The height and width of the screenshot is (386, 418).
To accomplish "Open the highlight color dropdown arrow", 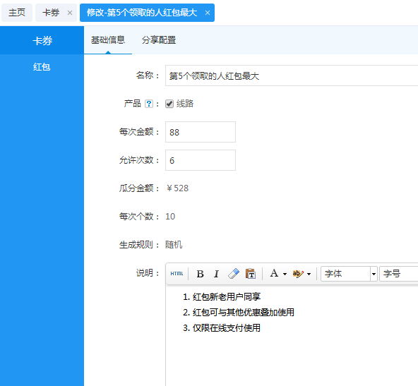I will (309, 274).
